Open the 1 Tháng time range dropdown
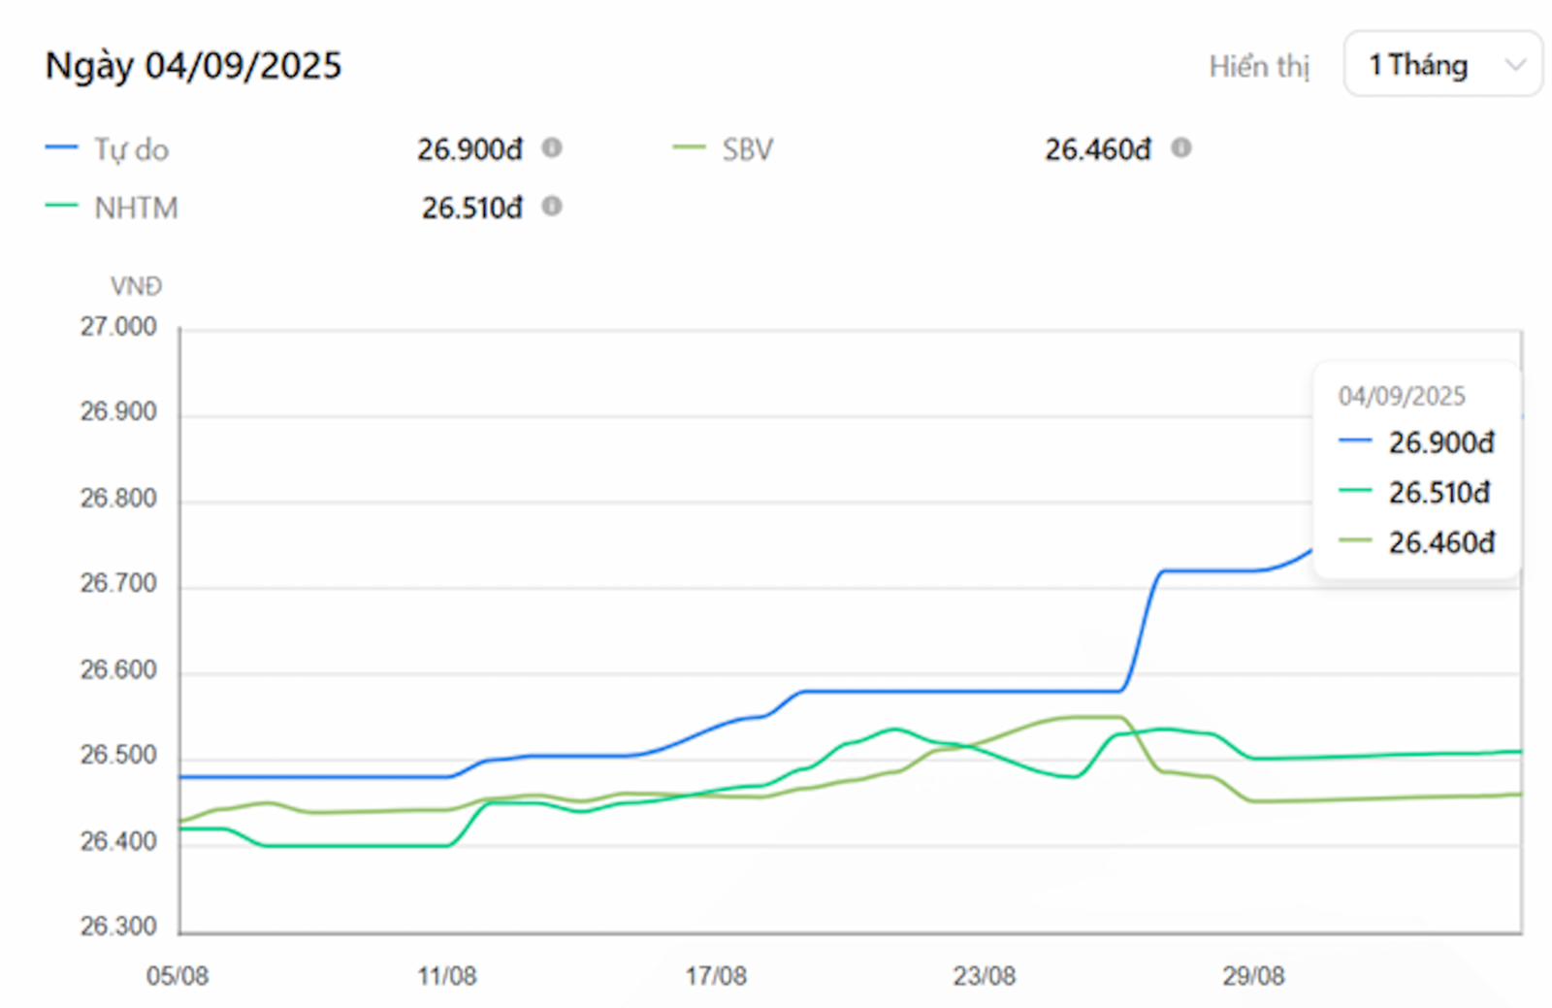 (x=1440, y=65)
